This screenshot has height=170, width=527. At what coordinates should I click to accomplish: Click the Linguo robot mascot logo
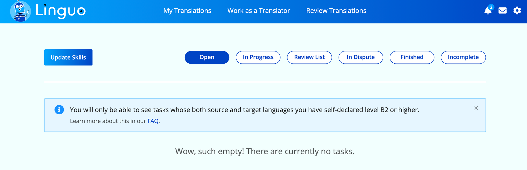20,11
